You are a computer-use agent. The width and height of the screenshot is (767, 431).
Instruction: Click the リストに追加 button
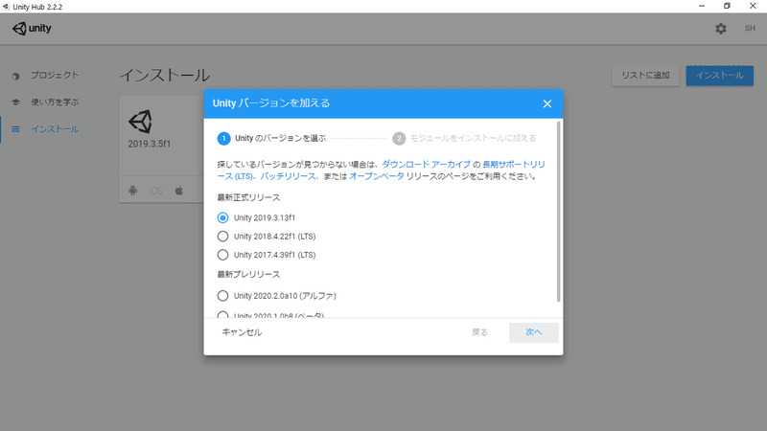[645, 76]
